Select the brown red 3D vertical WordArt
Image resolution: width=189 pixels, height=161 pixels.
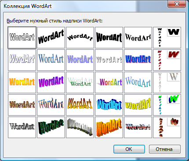(x=167, y=127)
